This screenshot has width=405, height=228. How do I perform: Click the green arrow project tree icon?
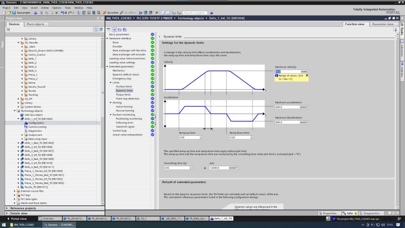(101, 29)
